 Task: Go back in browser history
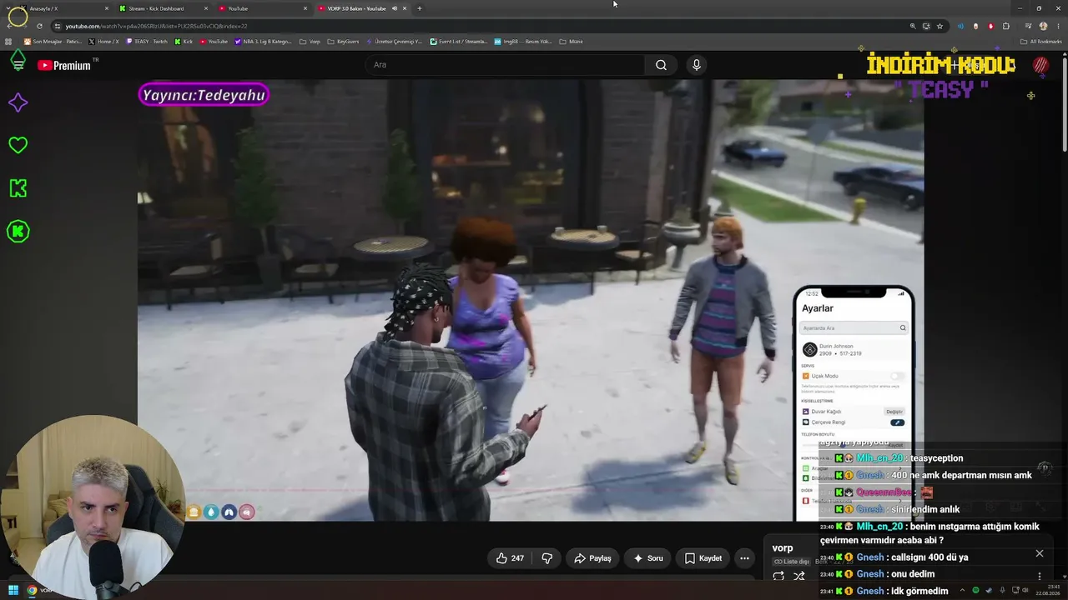point(8,26)
